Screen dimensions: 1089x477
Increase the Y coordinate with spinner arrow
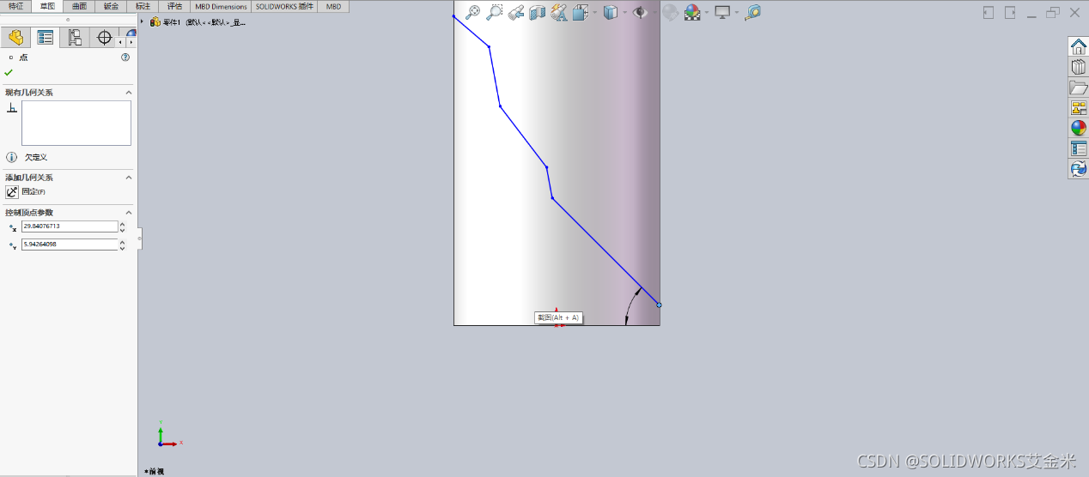pyautogui.click(x=122, y=242)
